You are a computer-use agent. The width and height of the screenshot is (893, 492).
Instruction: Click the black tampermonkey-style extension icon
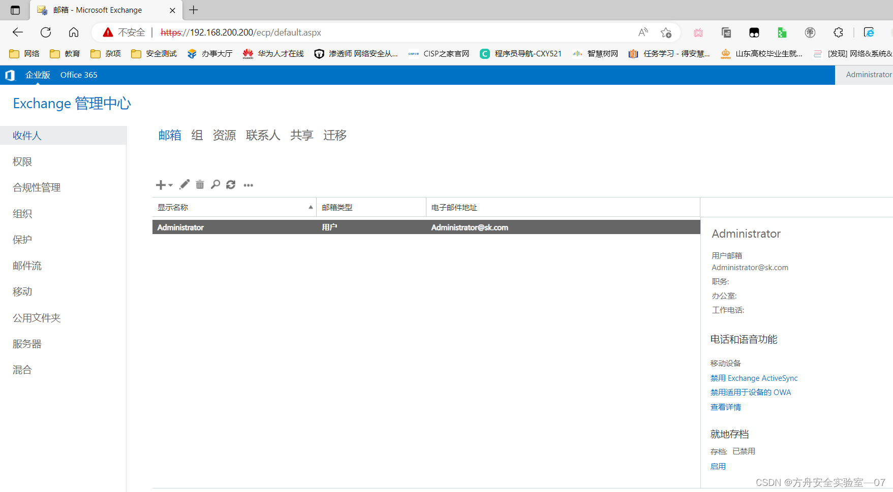754,32
